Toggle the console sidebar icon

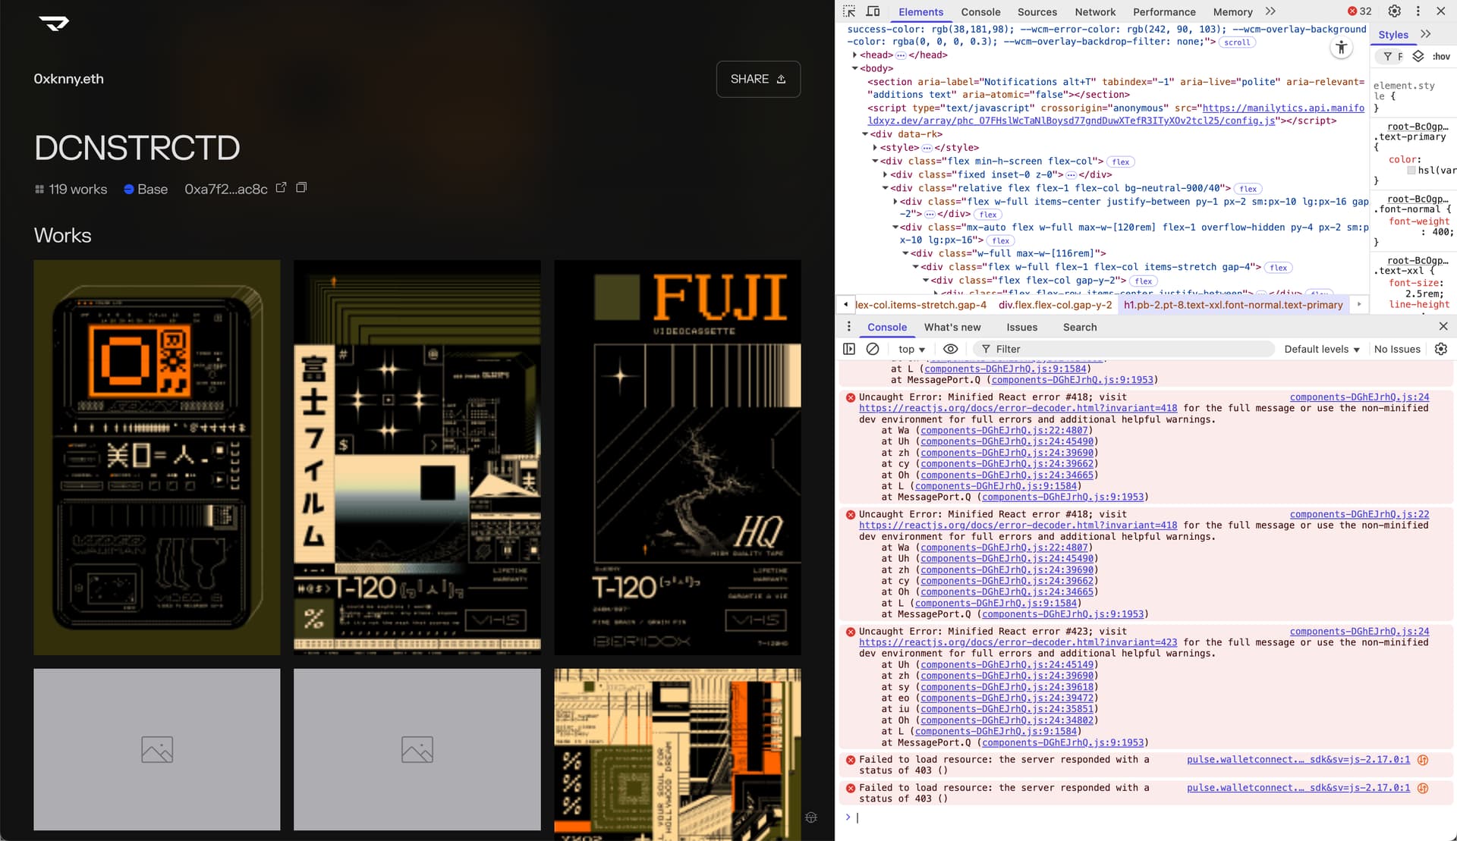[849, 349]
